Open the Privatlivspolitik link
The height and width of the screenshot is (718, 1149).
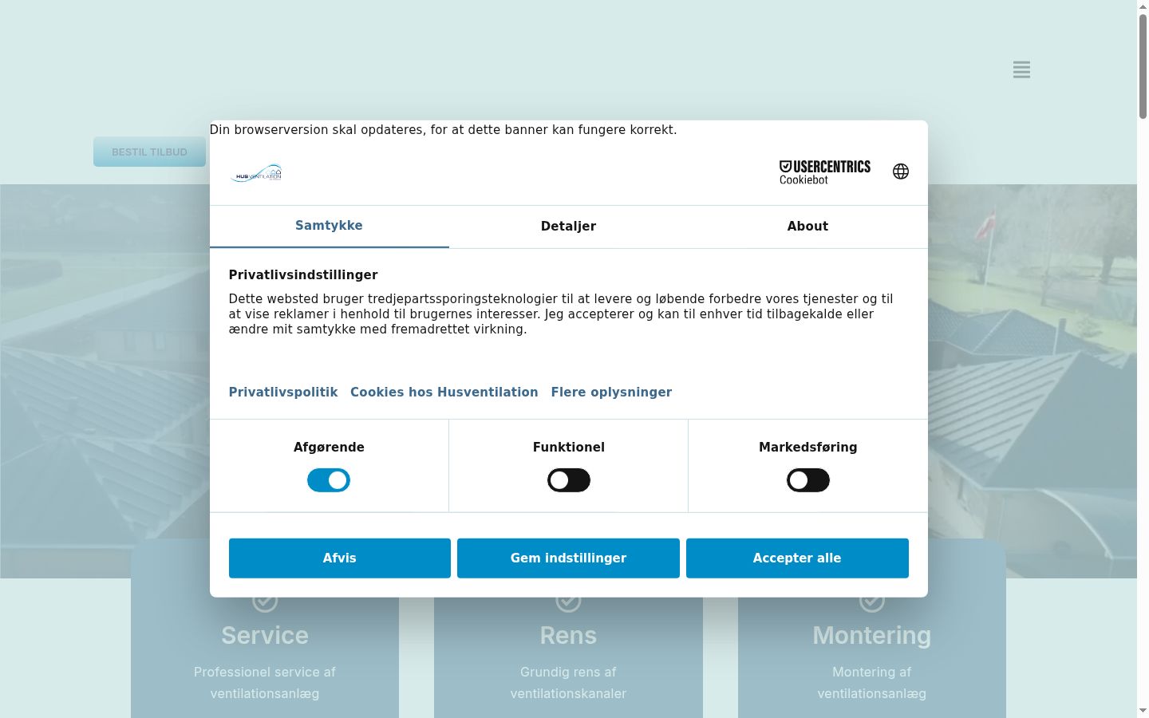[x=283, y=393]
